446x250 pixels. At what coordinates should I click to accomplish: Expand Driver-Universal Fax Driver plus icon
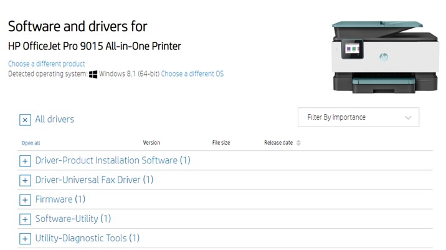point(25,181)
